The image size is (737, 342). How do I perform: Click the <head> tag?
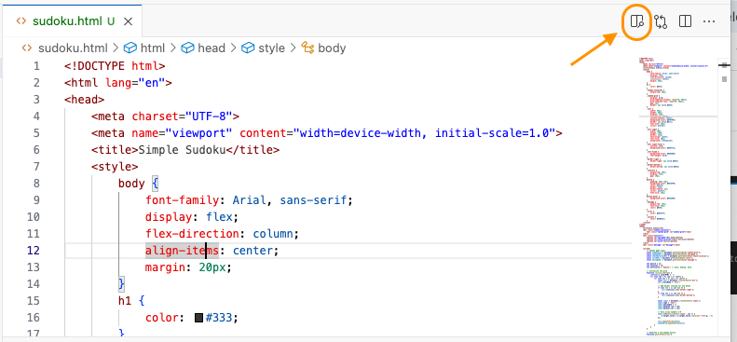point(85,100)
